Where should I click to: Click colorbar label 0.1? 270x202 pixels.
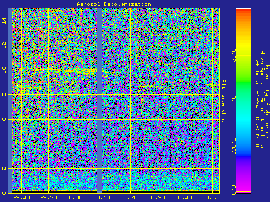(x=234, y=101)
